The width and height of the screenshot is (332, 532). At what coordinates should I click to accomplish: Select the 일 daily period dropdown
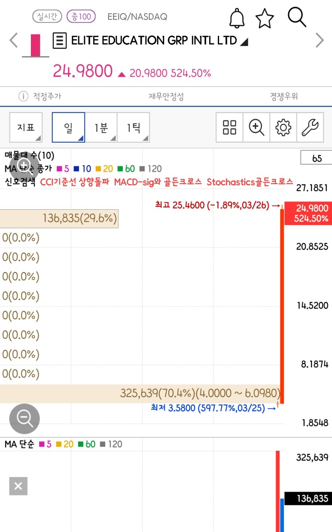[68, 127]
